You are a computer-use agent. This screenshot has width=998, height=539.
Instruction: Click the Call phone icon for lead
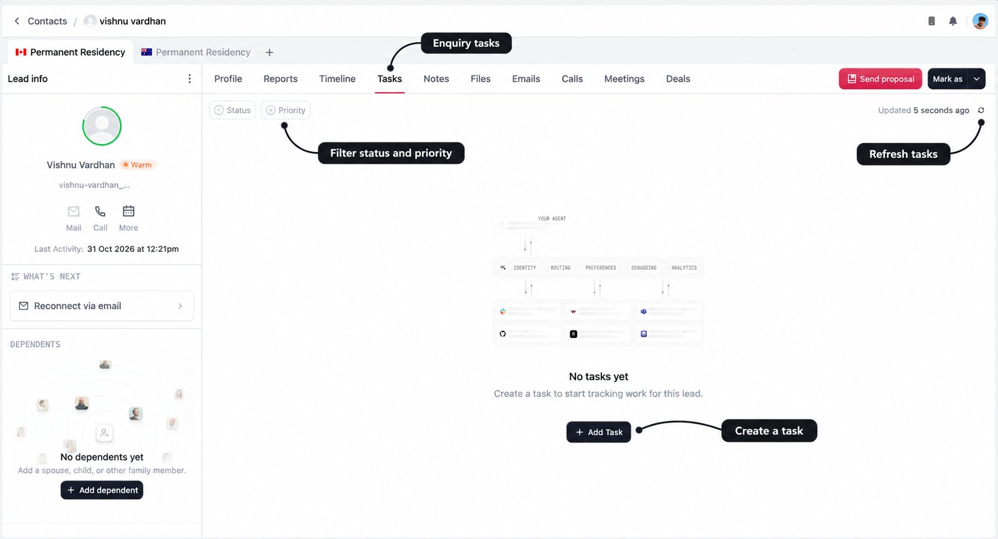click(x=100, y=211)
